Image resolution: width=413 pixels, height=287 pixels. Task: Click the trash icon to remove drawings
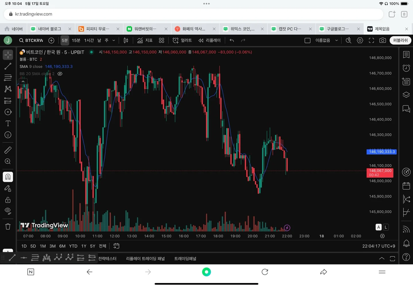[8, 227]
